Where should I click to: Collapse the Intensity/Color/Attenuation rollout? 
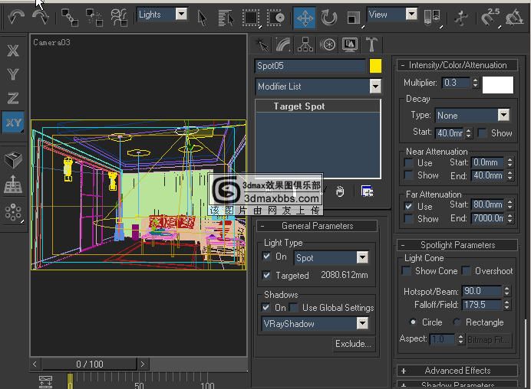tap(457, 65)
